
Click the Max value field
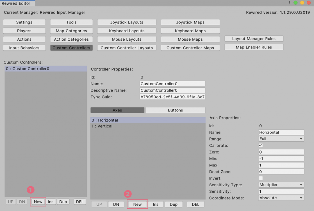coord(281,165)
